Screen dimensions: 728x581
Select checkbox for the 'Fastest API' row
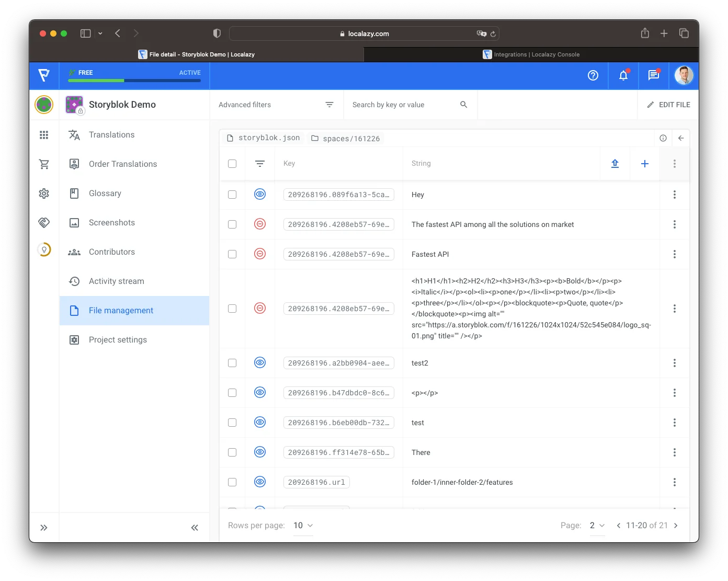pyautogui.click(x=232, y=254)
